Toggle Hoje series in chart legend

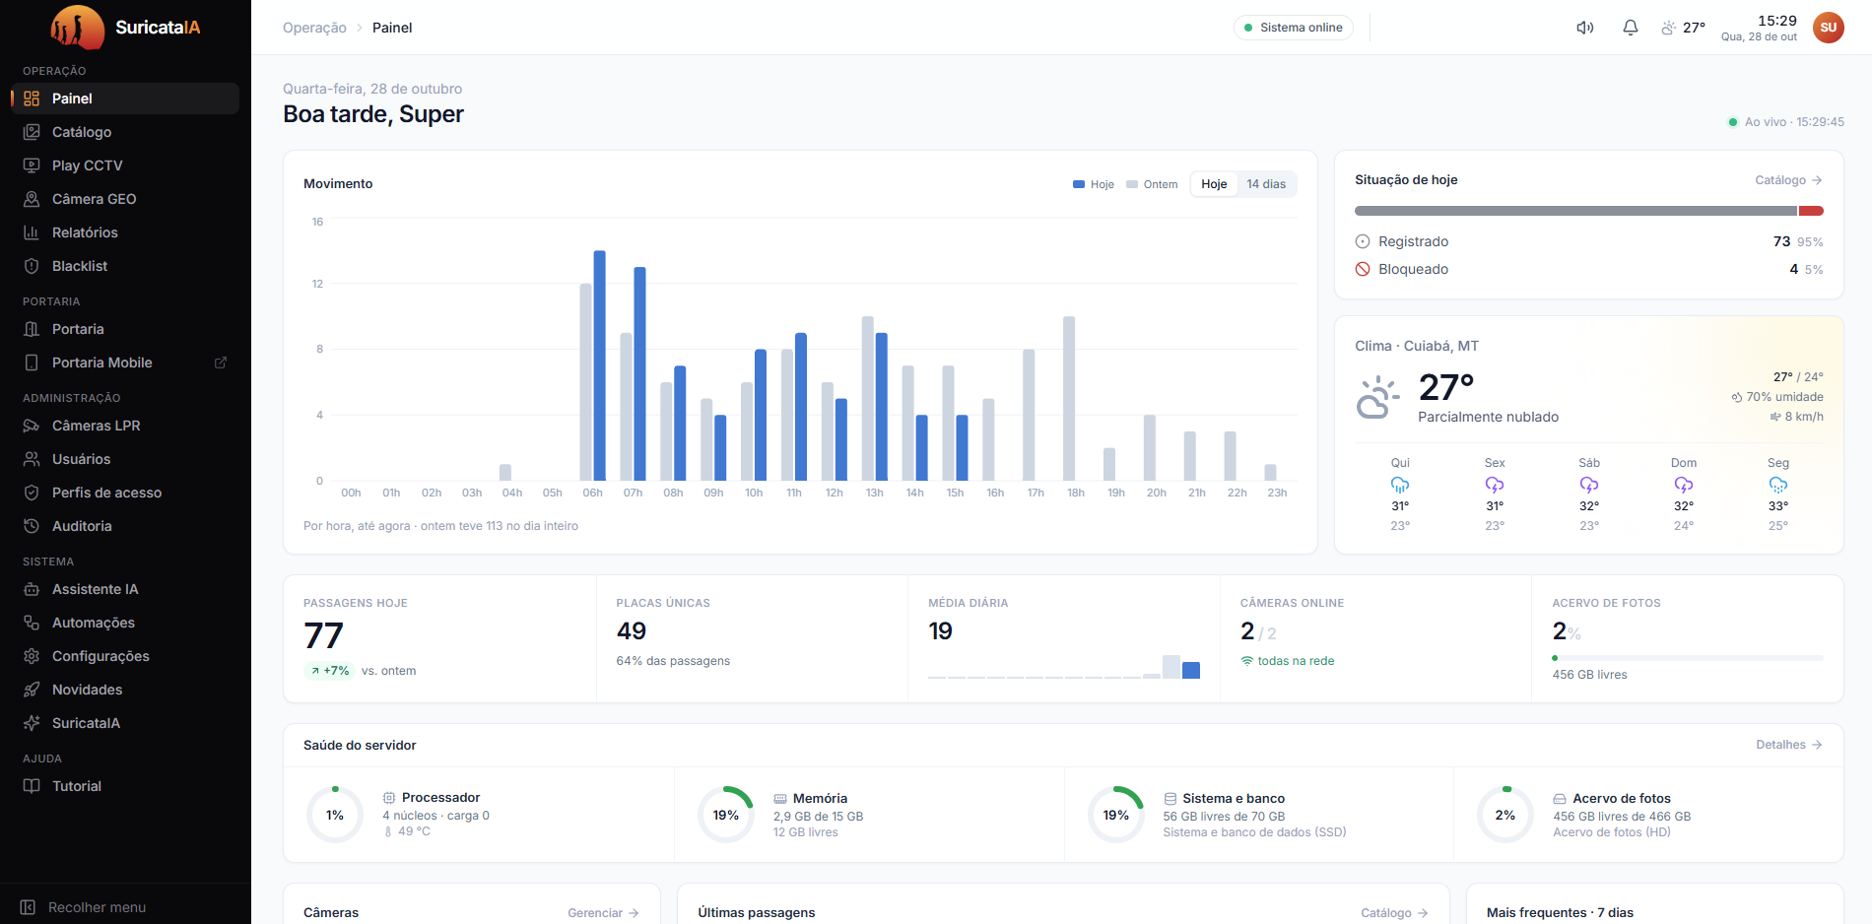click(1094, 184)
